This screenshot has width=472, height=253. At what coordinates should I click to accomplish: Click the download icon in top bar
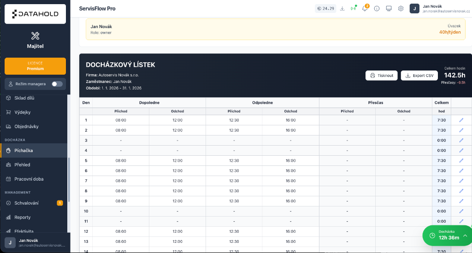pyautogui.click(x=342, y=8)
